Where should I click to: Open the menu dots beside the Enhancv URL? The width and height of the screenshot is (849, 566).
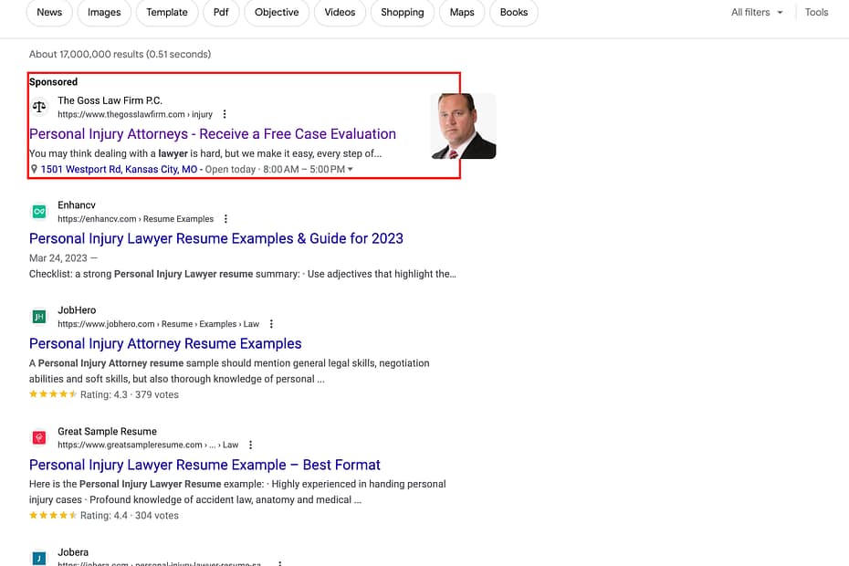tap(225, 219)
